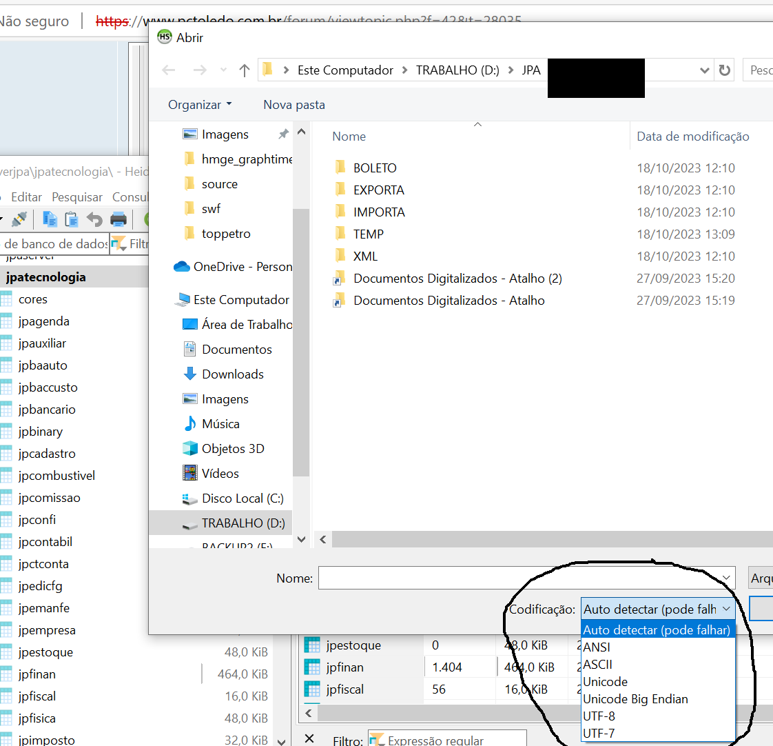
Task: Sort files by Data de modificação
Action: click(x=692, y=137)
